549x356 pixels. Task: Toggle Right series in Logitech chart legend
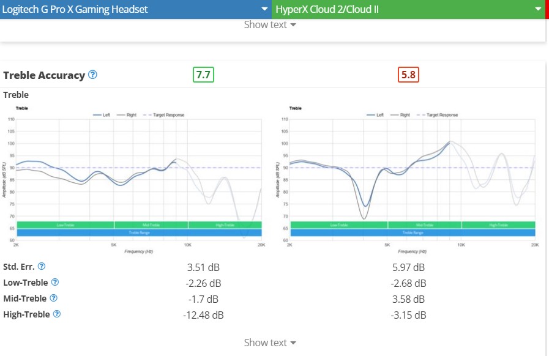pyautogui.click(x=127, y=115)
